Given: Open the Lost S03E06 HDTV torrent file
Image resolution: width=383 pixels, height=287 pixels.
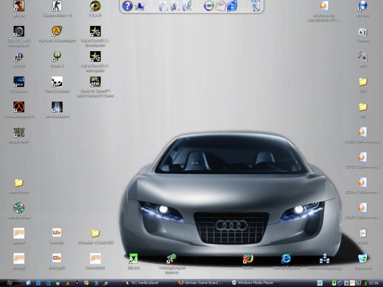Looking at the screenshot, I should click(325, 6).
